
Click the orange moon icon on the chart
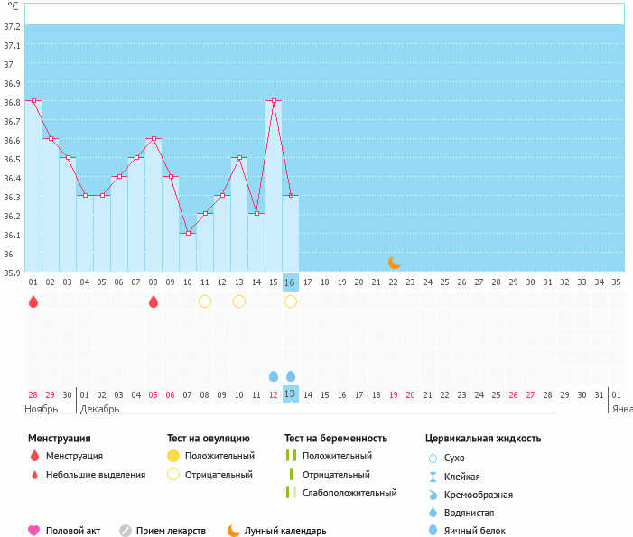(394, 263)
